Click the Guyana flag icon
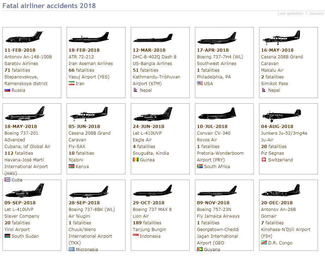This screenshot has height=256, width=325. 200,249
